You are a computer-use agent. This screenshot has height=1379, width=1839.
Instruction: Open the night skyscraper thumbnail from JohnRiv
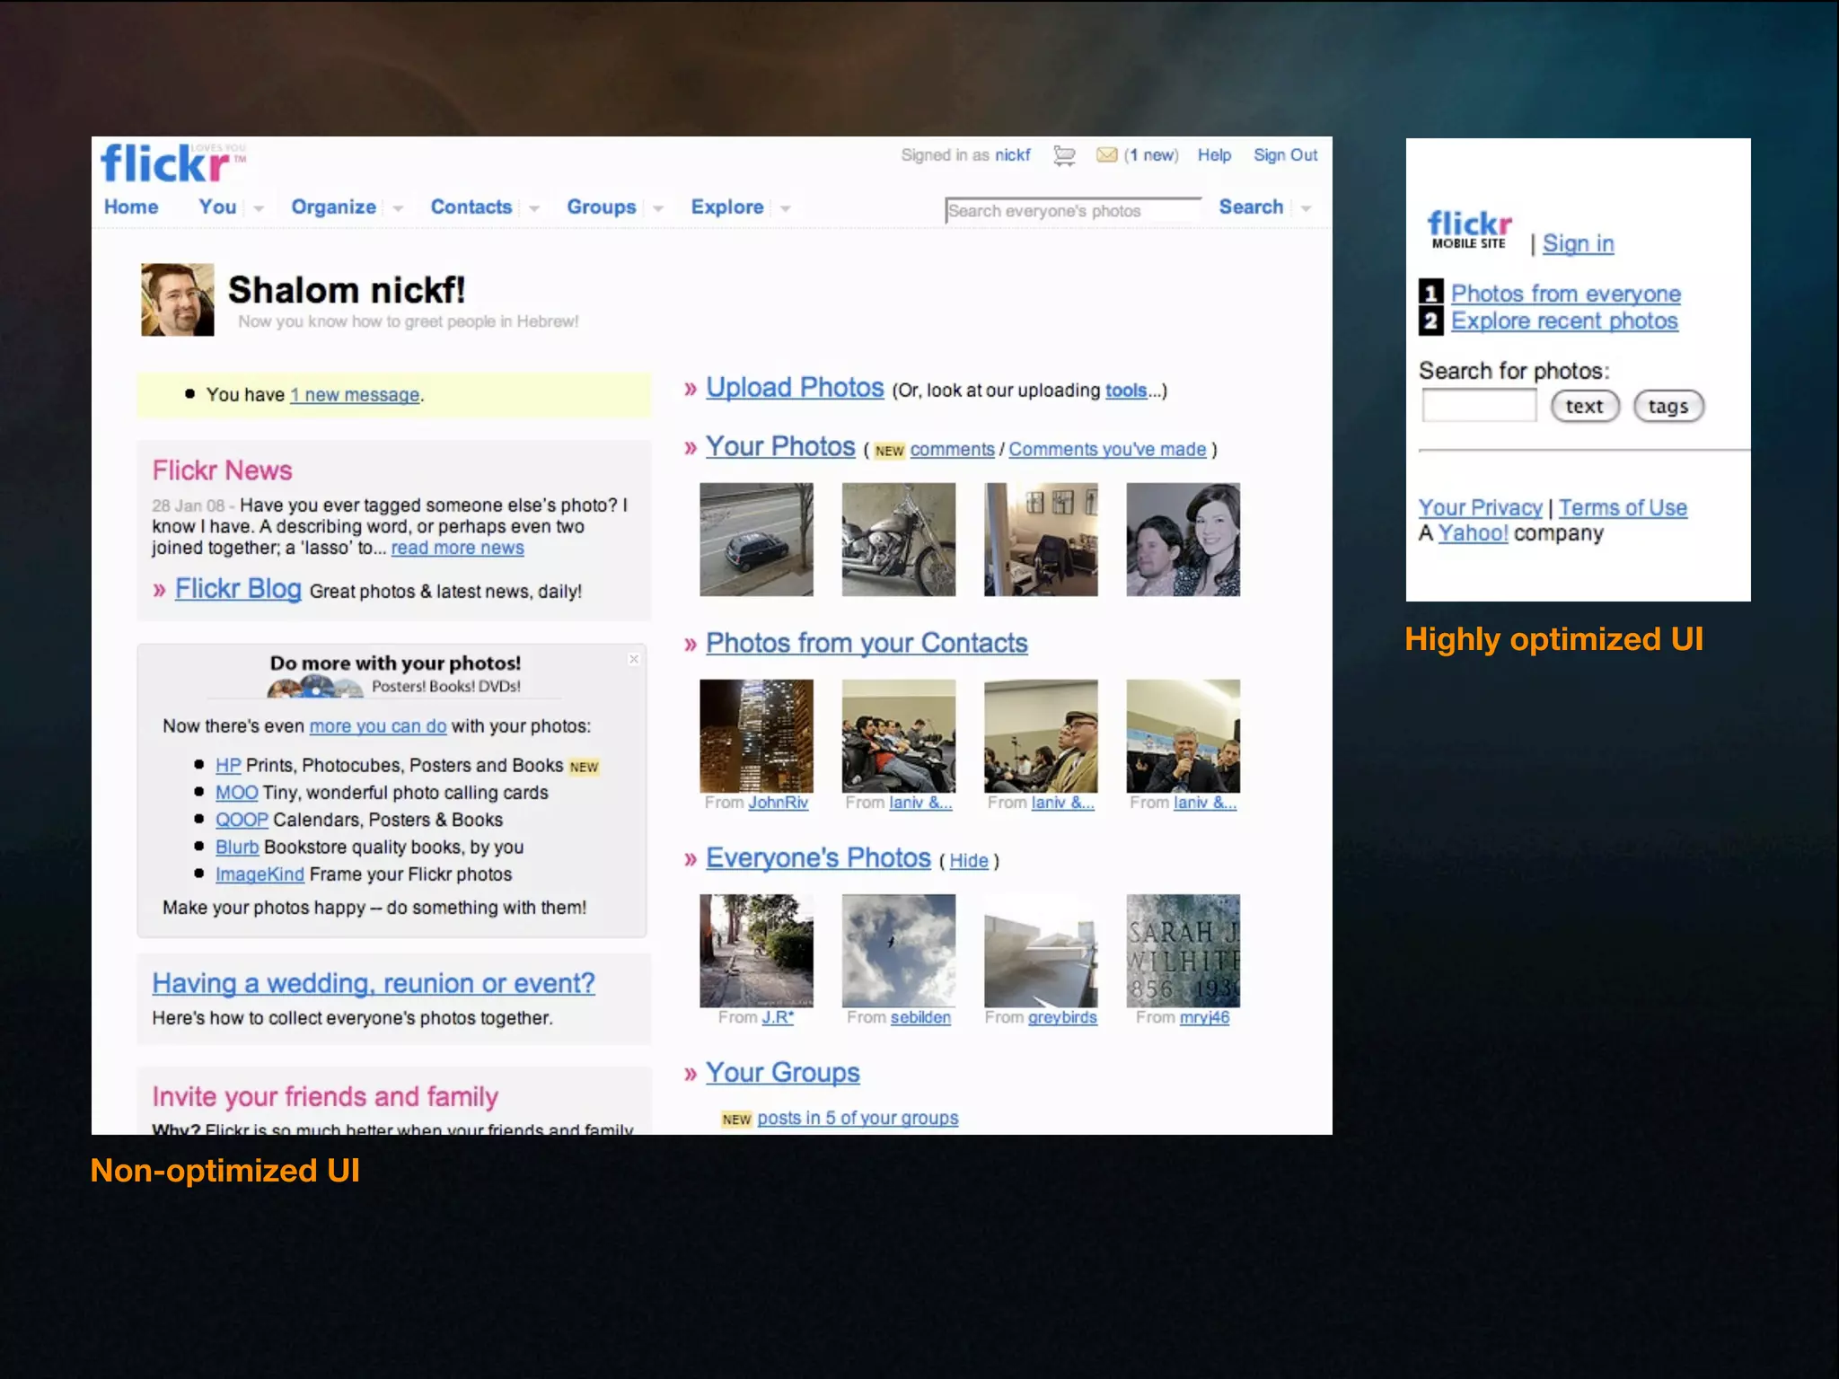tap(756, 736)
